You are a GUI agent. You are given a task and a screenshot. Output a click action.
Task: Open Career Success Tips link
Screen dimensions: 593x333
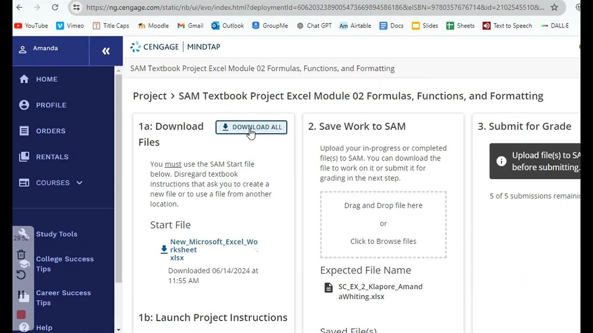63,297
